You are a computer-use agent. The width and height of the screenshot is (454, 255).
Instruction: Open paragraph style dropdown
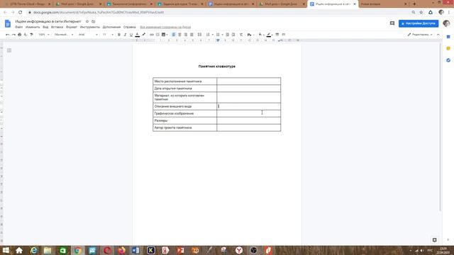[64, 35]
